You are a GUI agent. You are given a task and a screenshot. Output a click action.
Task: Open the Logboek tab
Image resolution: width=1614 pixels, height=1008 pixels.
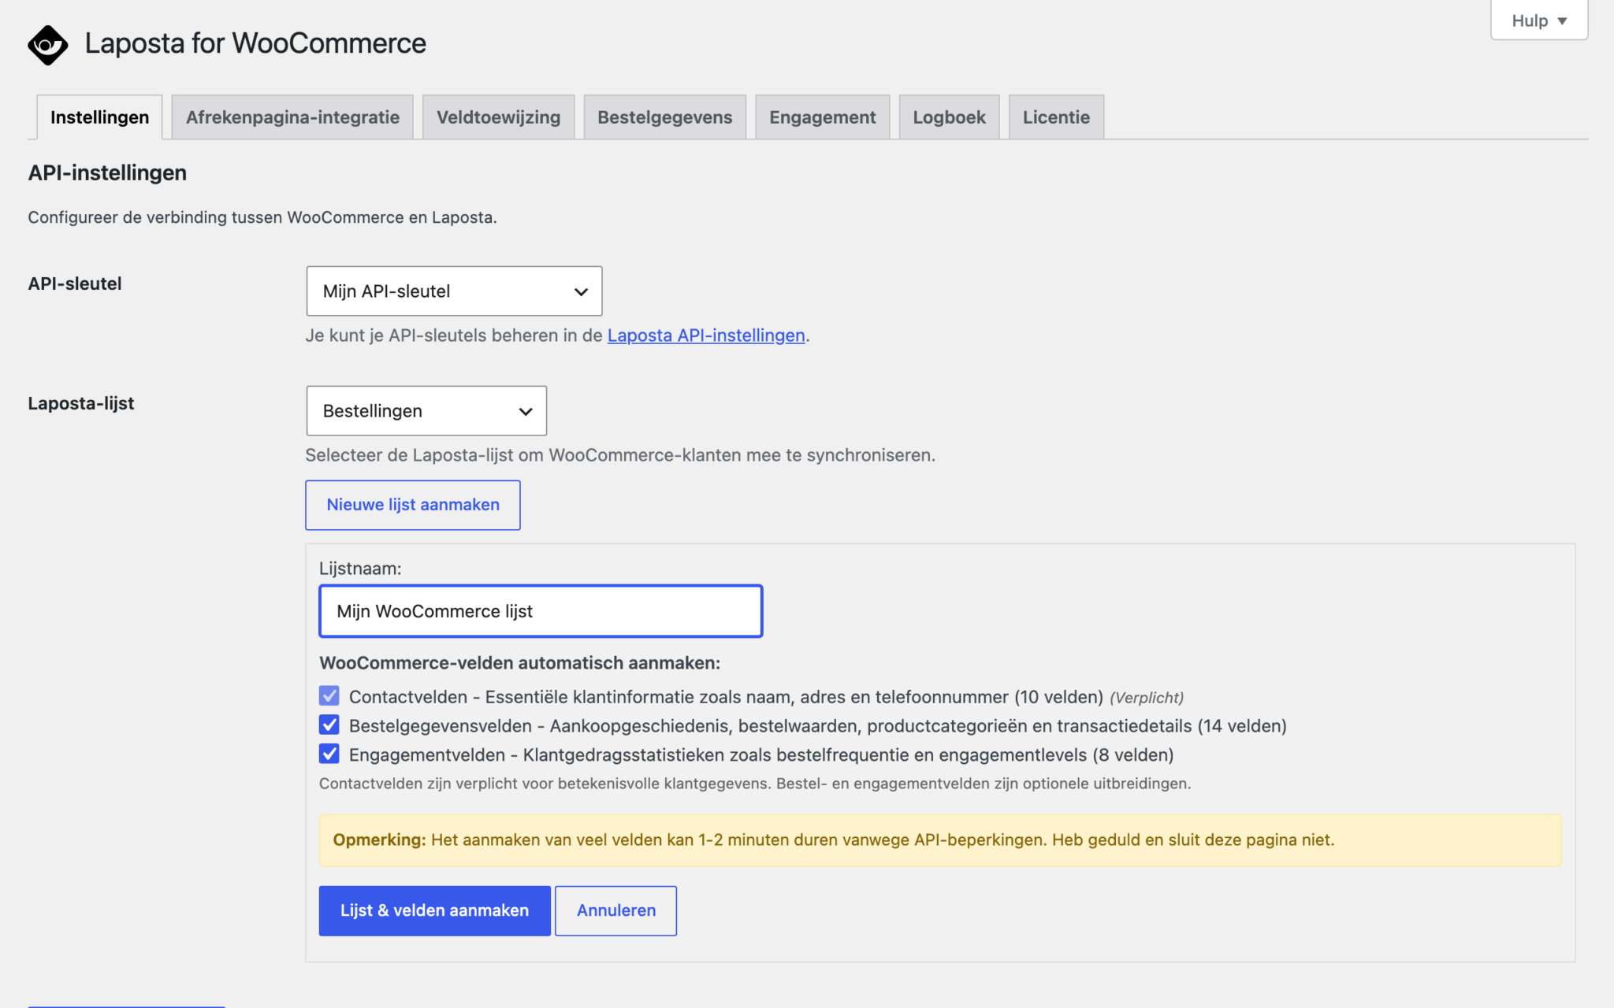[949, 117]
